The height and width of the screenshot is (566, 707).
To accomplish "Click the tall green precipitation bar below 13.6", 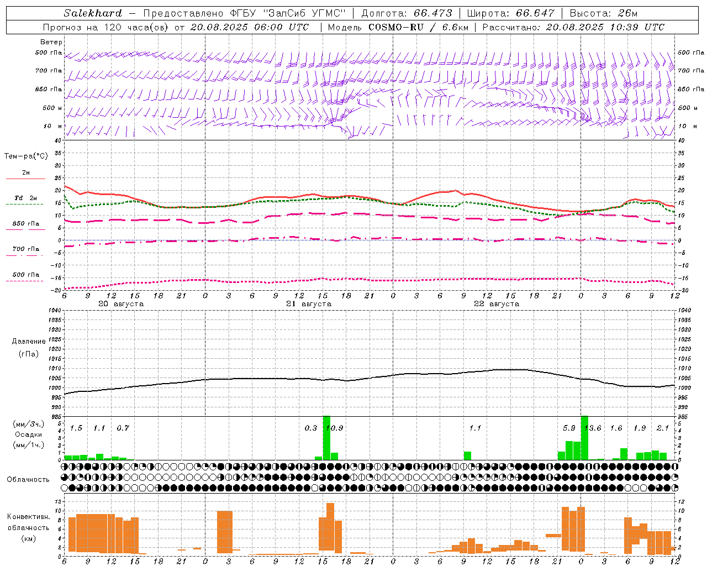I will [x=584, y=438].
